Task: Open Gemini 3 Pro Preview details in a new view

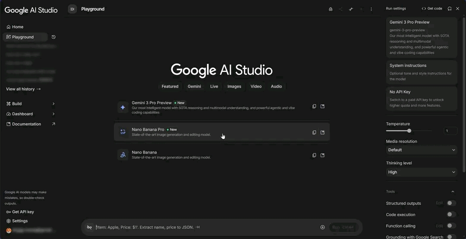Action: [322, 106]
